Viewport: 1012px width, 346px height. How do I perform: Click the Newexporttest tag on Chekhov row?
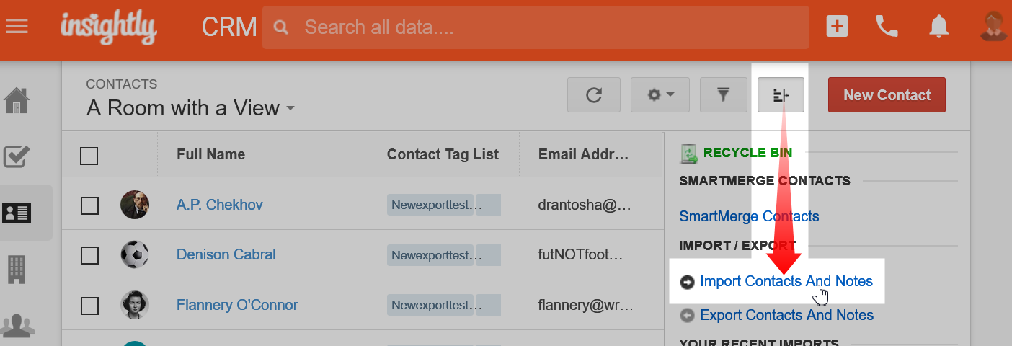431,205
